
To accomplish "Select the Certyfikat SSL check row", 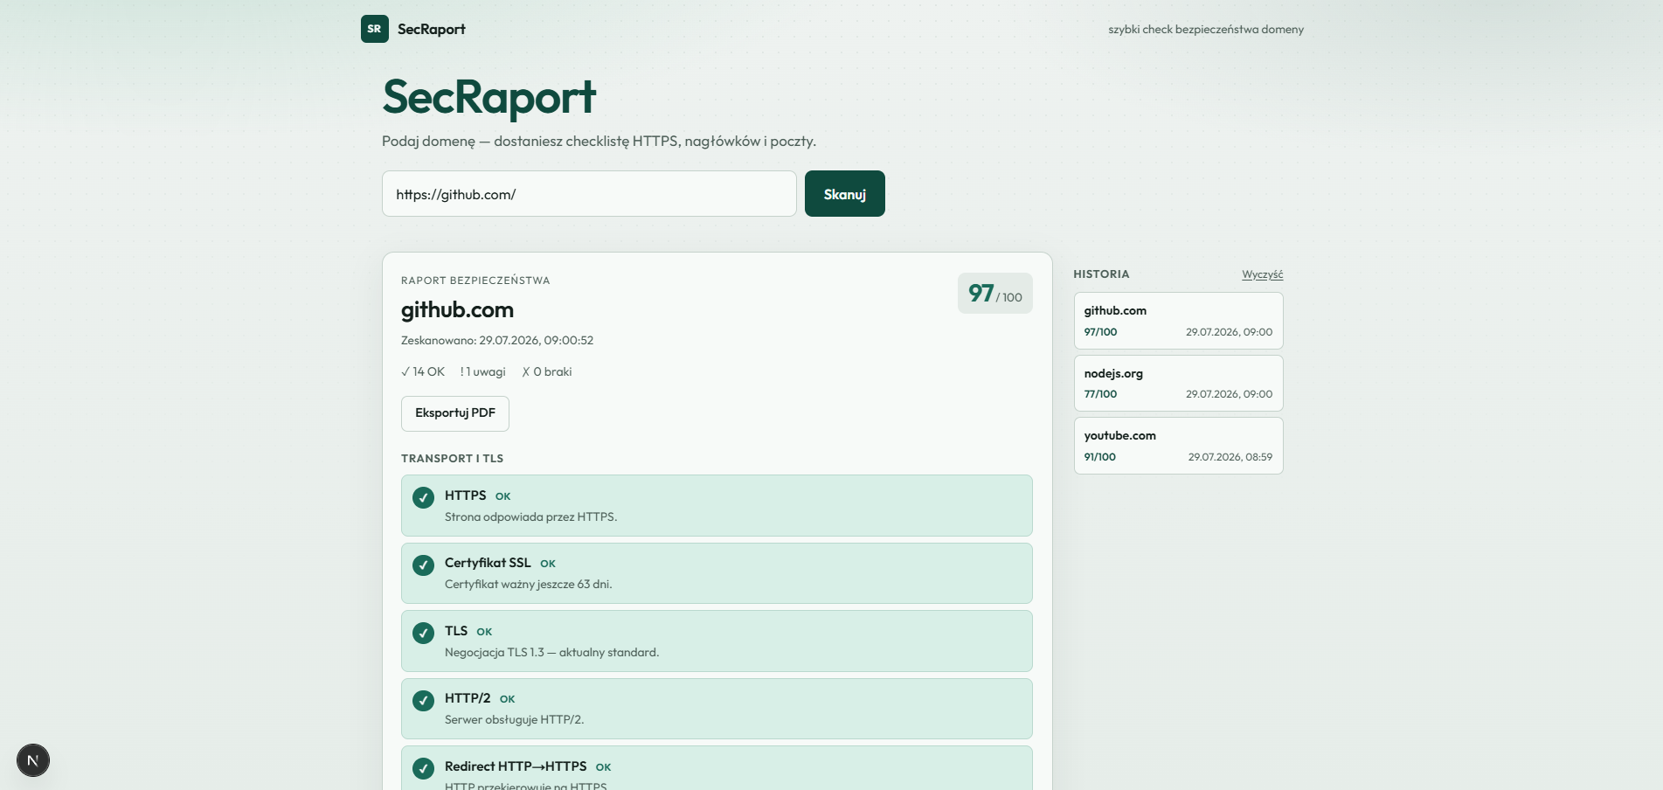I will (717, 573).
